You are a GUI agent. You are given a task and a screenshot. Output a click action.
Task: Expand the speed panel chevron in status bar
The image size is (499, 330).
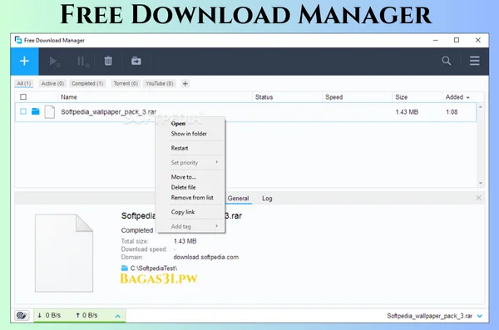coord(117,316)
